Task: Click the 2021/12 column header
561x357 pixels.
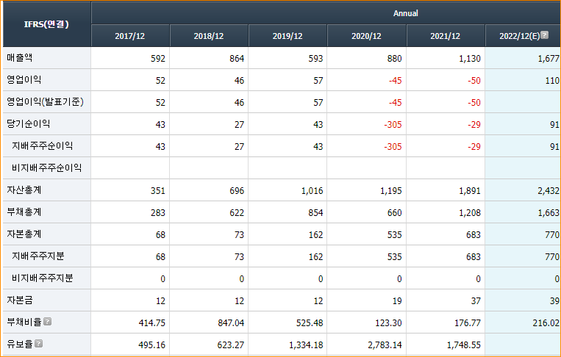Action: coord(445,36)
